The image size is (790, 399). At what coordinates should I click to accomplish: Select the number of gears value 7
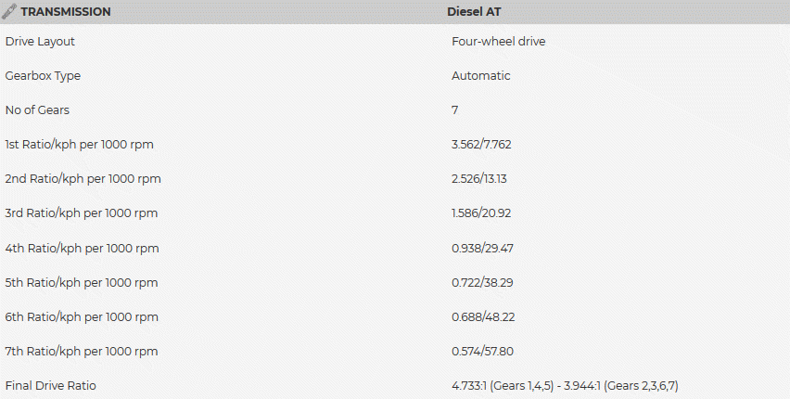[x=455, y=110]
